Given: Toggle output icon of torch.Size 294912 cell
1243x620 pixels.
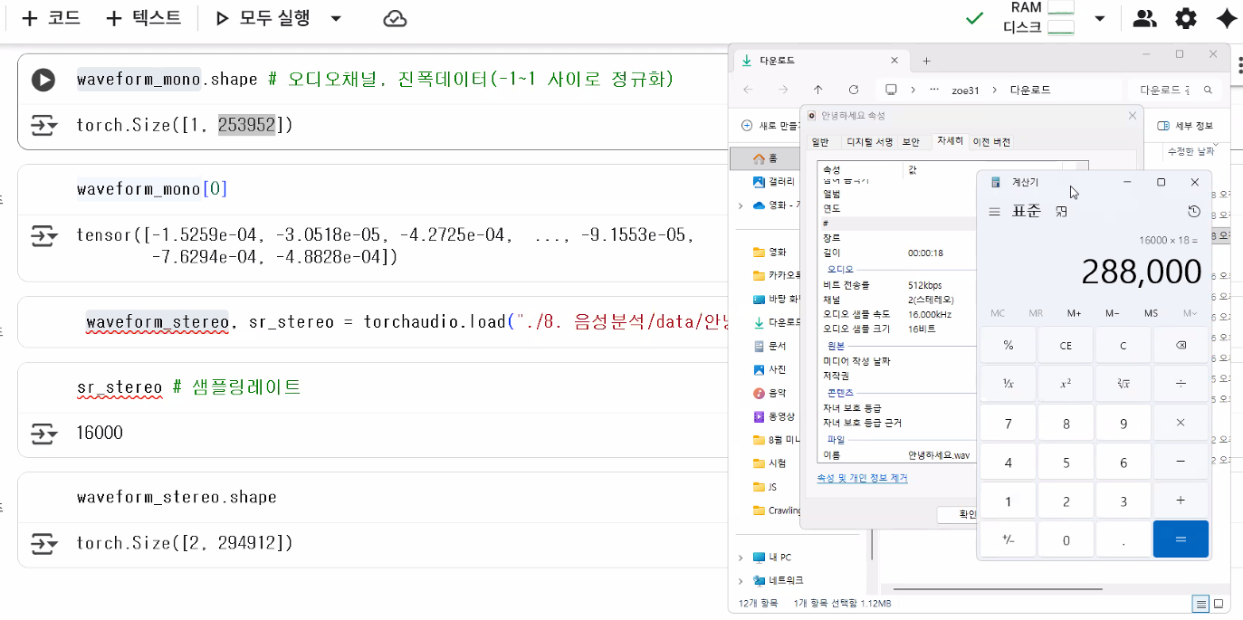Looking at the screenshot, I should click(x=43, y=543).
